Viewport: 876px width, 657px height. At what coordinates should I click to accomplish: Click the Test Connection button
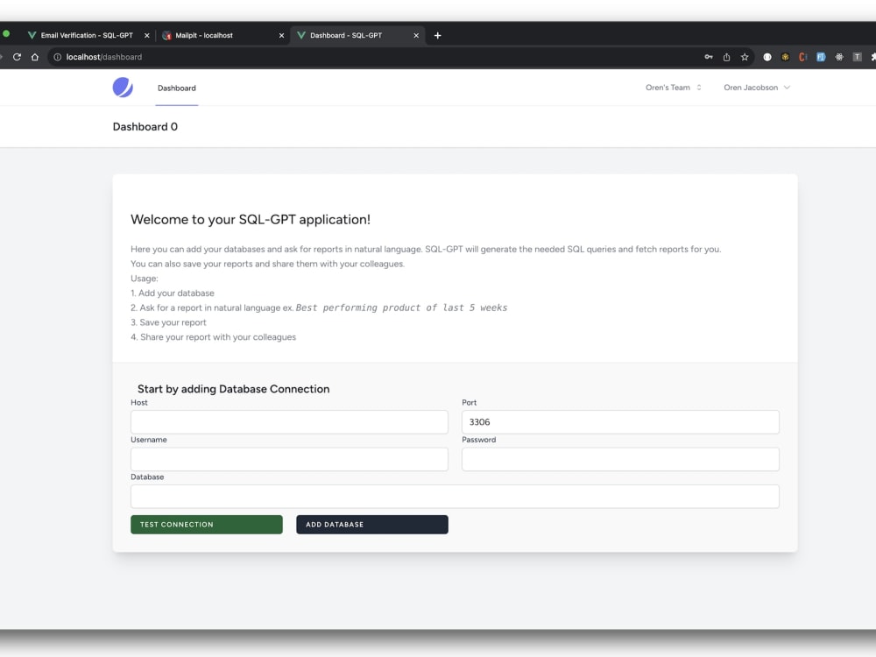click(206, 524)
